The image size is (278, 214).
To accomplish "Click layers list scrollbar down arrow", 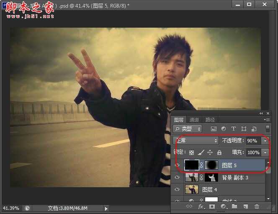I will (x=268, y=199).
